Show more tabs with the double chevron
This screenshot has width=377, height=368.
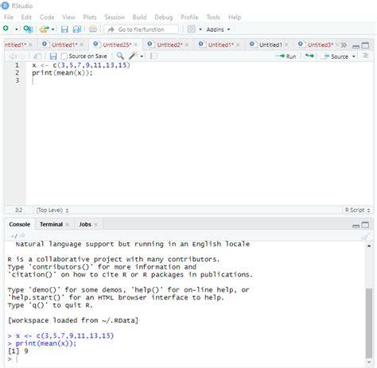344,45
